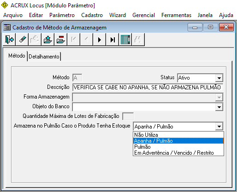Viewport: 237px width, 192px height.
Task: Select the Pulmão option in list
Action: click(x=178, y=147)
